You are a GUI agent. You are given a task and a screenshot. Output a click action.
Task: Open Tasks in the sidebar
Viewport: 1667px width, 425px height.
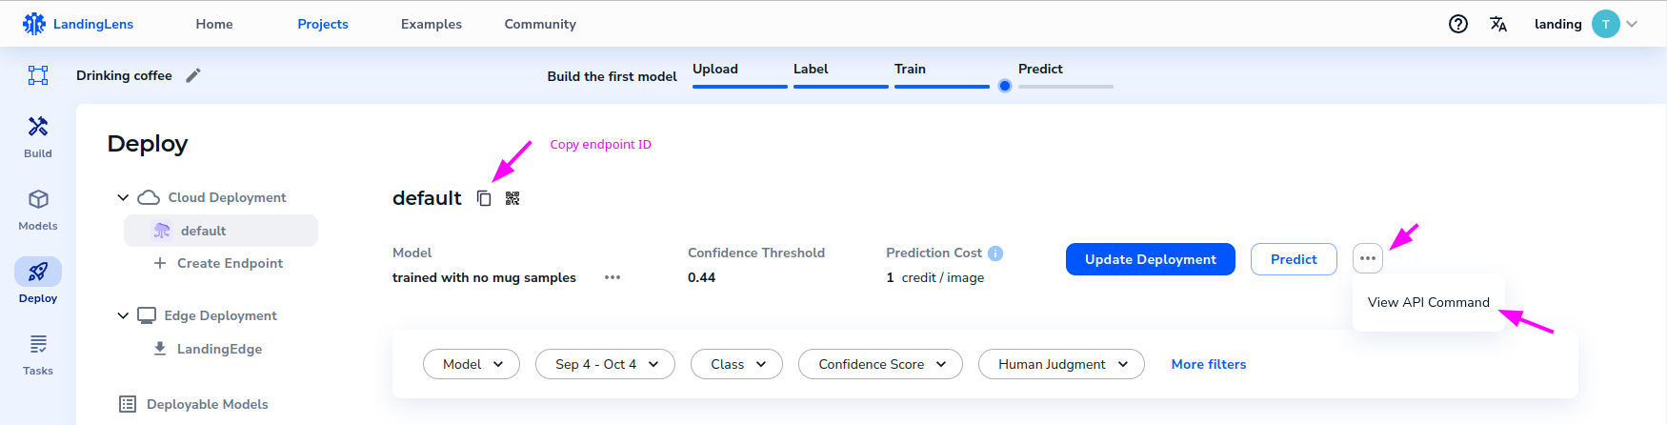(x=38, y=354)
